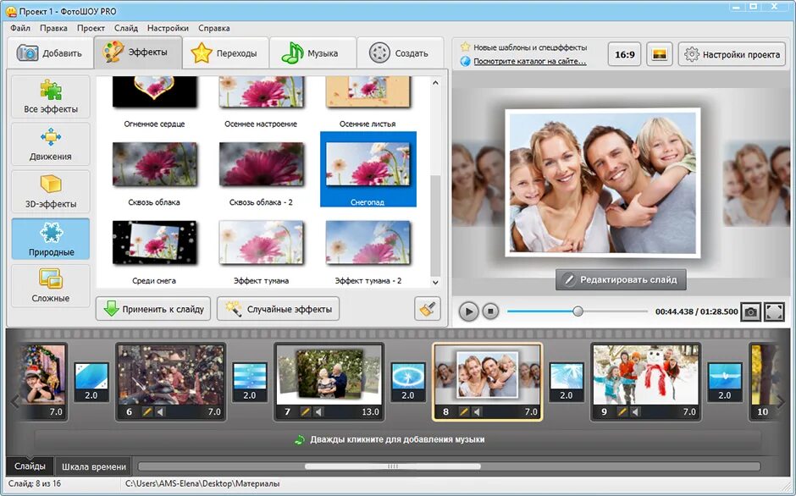Choose the Осеннее настроение effect thumbnail

(261, 92)
